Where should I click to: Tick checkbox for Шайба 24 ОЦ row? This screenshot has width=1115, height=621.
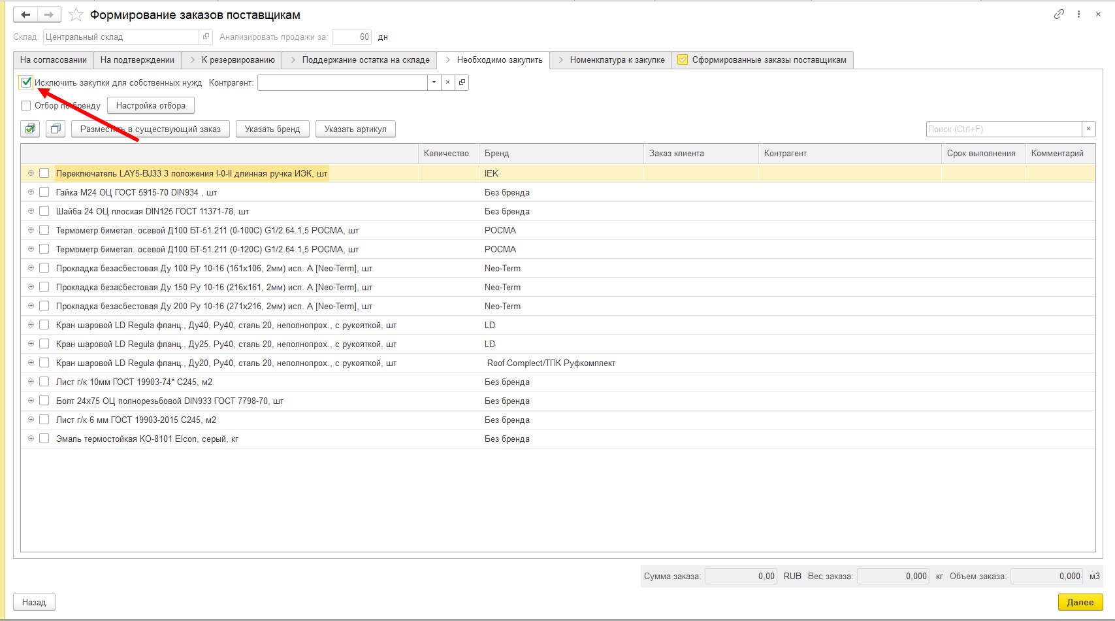pyautogui.click(x=44, y=211)
